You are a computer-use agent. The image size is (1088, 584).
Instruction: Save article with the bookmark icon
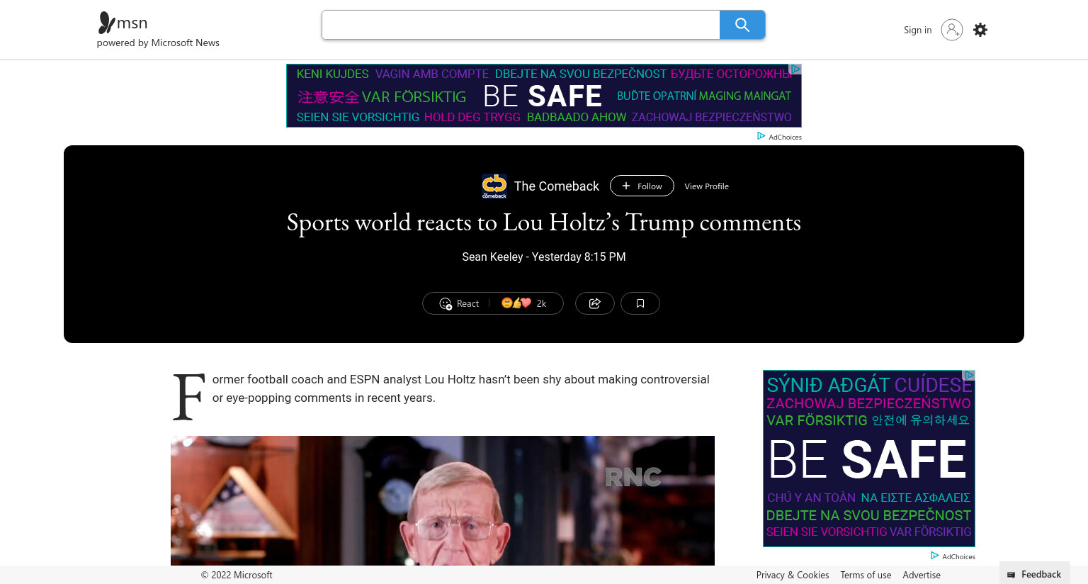[x=640, y=303]
